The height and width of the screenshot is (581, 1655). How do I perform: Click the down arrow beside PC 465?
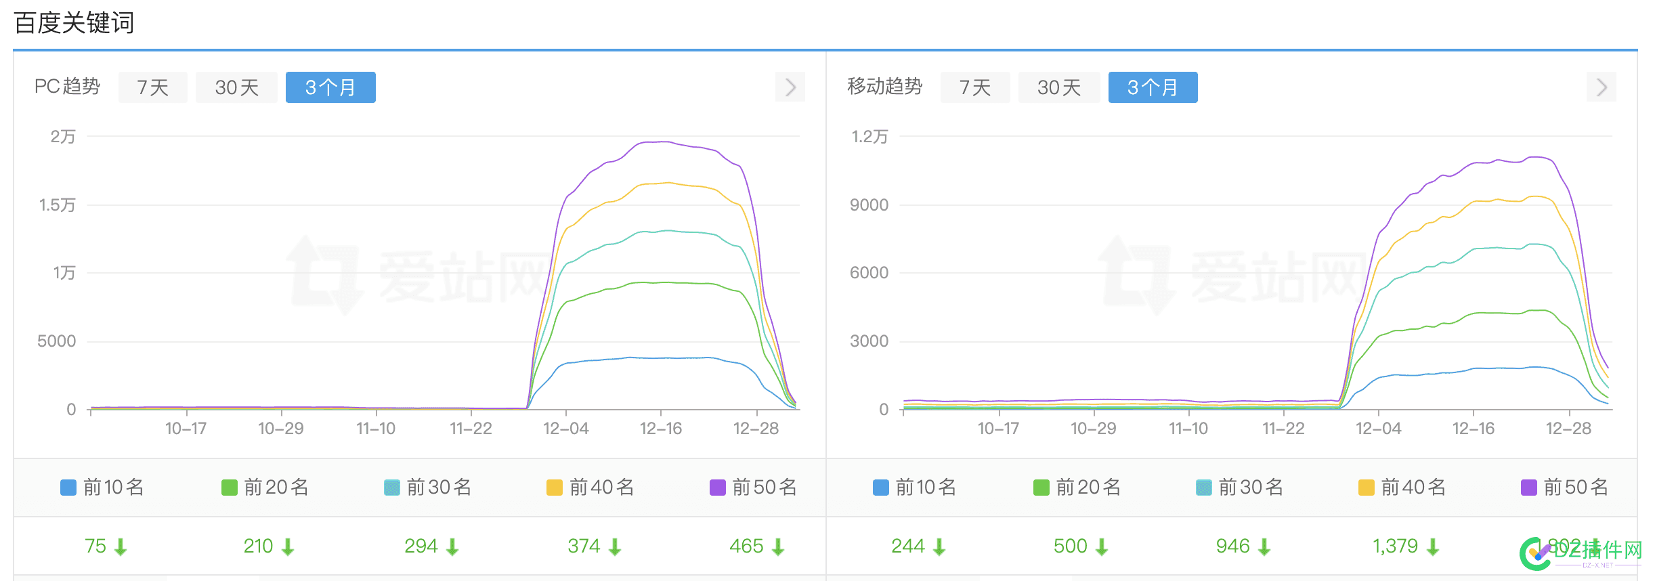tap(778, 547)
